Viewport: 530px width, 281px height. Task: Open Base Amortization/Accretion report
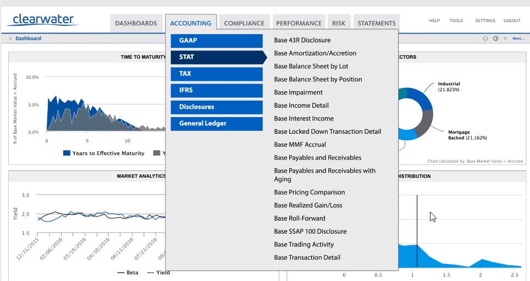(315, 53)
